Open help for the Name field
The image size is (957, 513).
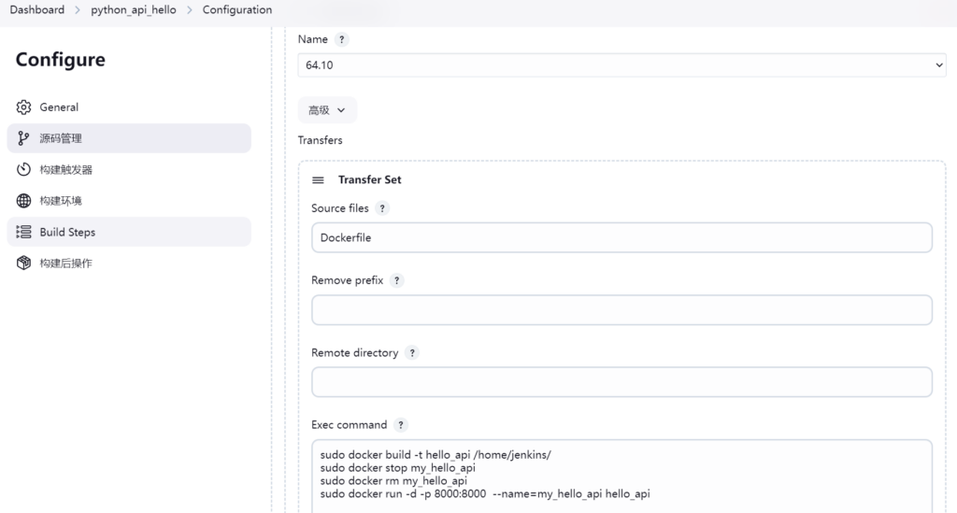(341, 39)
